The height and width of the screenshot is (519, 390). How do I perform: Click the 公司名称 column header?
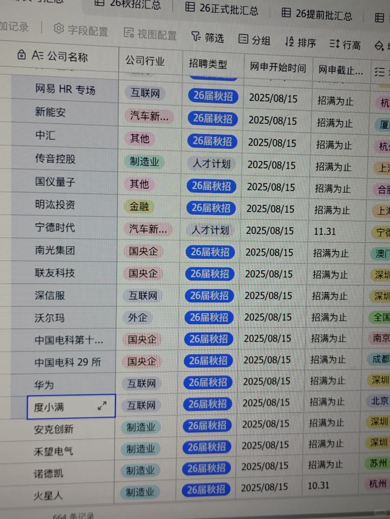[x=60, y=56]
